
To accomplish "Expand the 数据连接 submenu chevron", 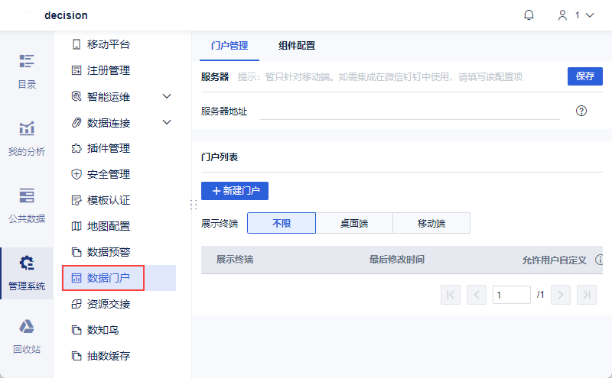I will click(x=167, y=122).
